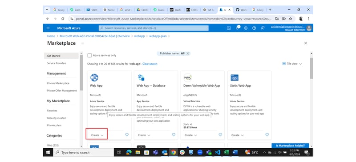Open Private Offer Management
The image size is (356, 162).
pos(62,91)
